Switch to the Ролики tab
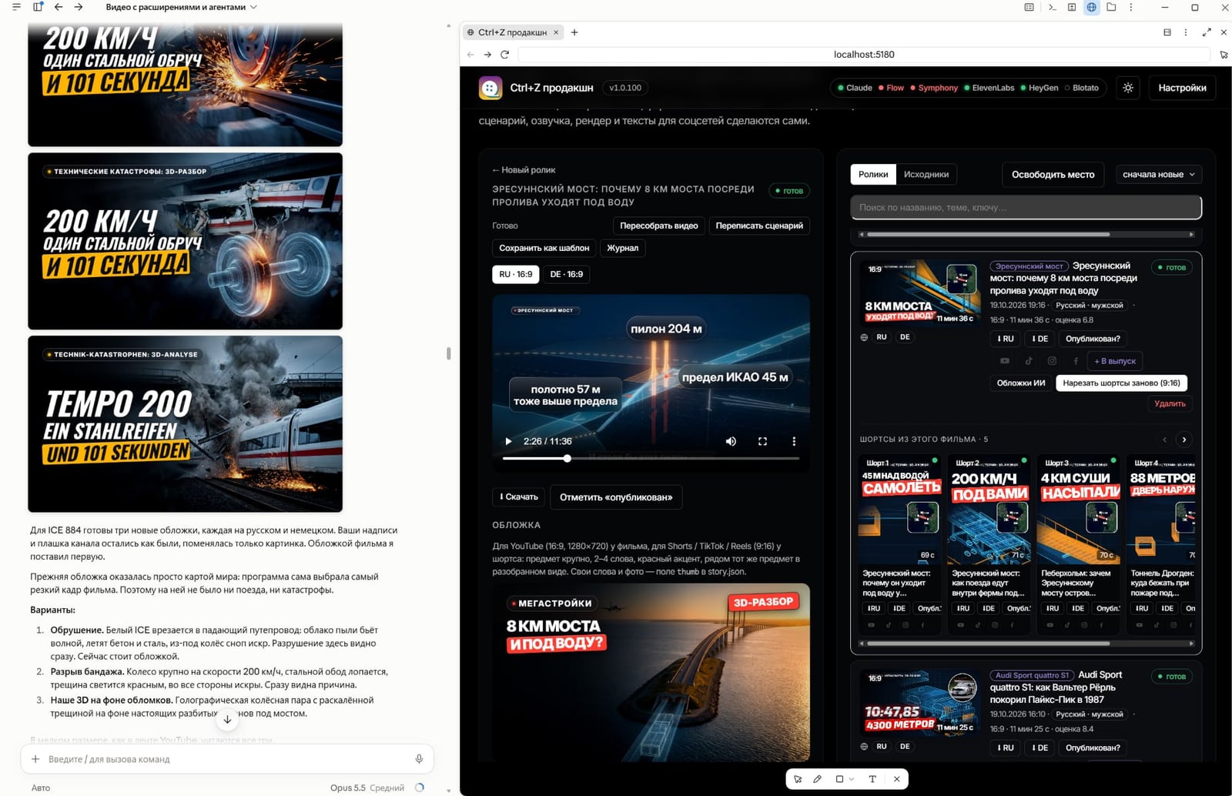 tap(873, 175)
